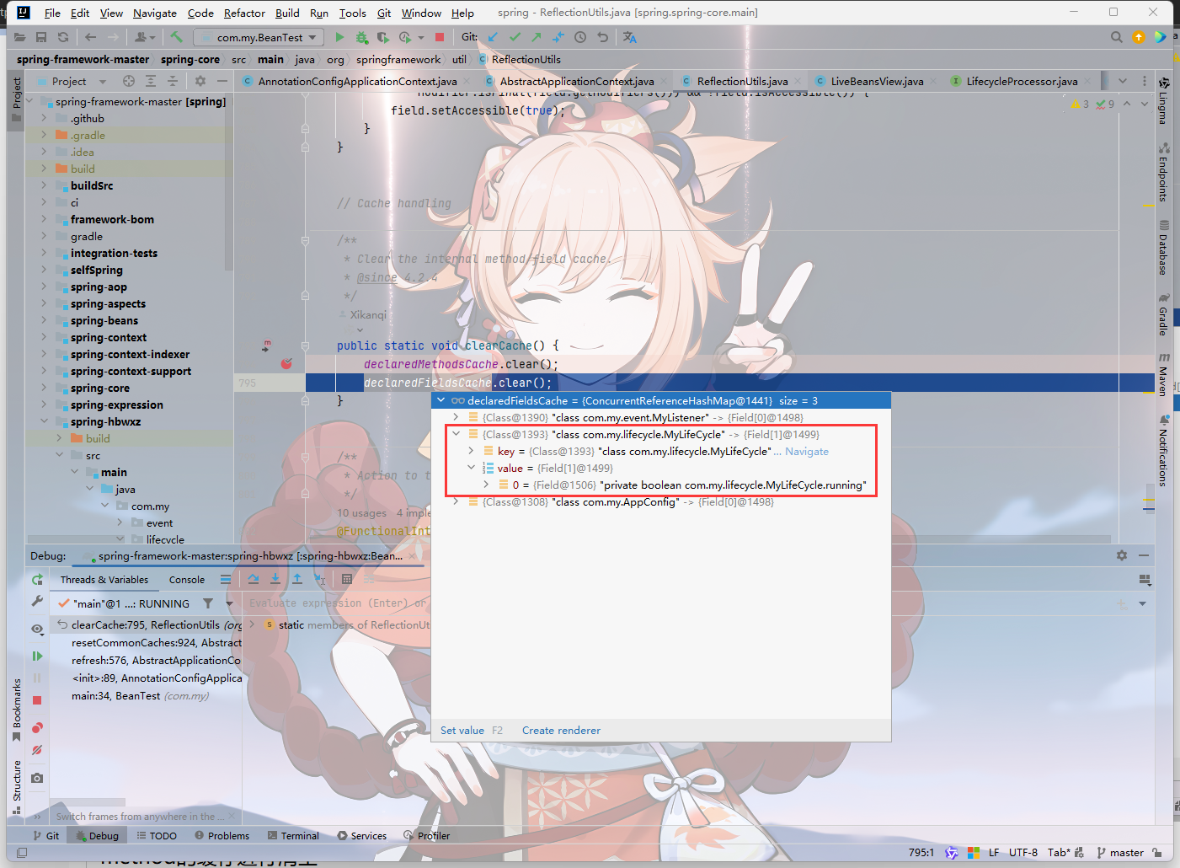
Task: Open com.my.BeanTest run configuration dropdown
Action: tap(259, 37)
